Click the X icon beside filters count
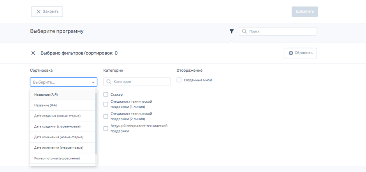Viewport: 366px width, 172px height. click(x=33, y=53)
